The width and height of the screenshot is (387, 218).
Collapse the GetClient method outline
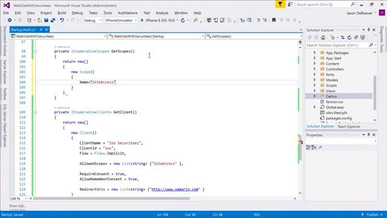click(x=35, y=112)
